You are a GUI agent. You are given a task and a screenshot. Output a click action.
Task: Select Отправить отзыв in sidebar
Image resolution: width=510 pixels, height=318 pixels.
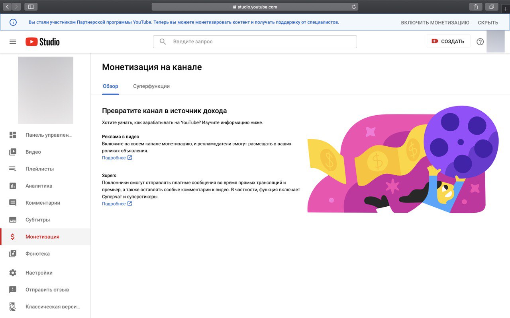[45, 290]
